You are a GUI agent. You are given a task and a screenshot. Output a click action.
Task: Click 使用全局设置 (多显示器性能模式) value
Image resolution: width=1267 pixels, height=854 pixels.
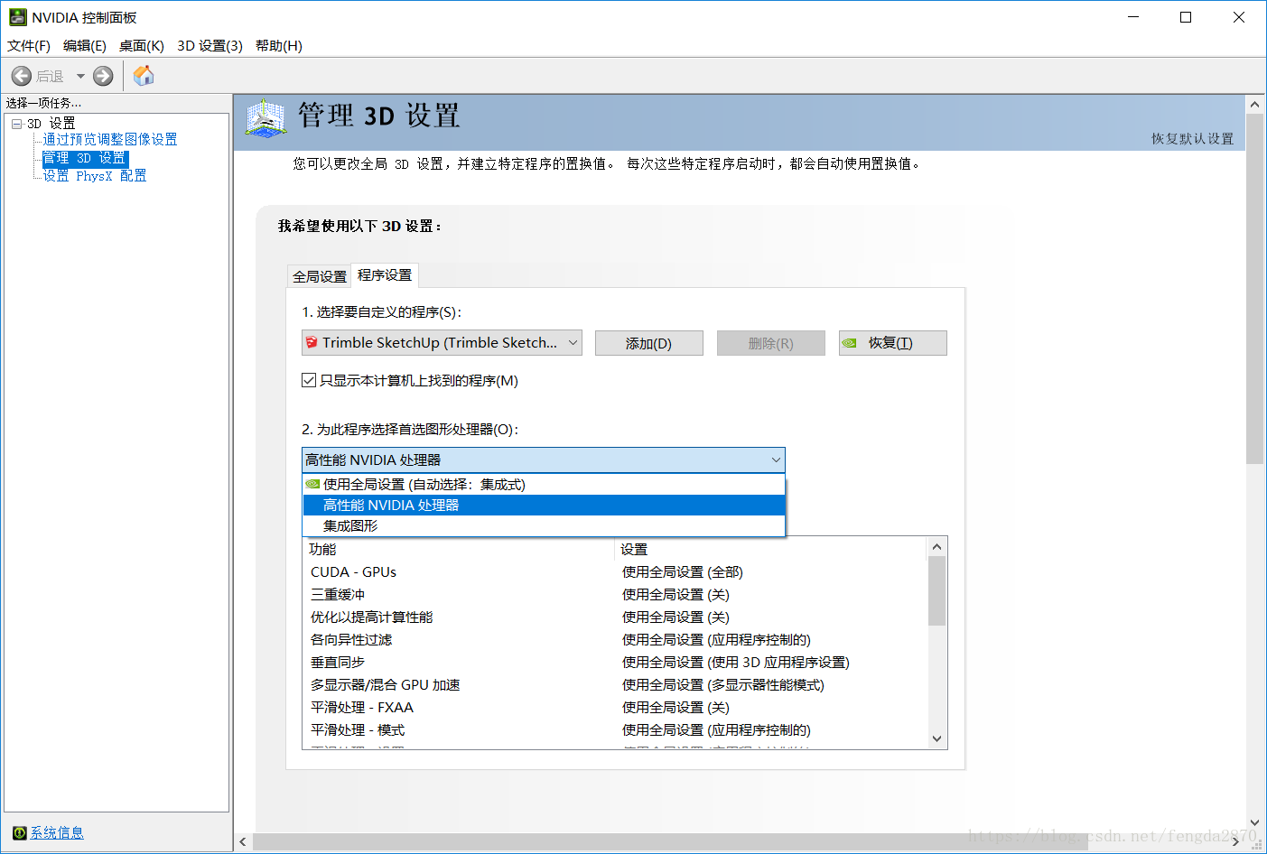point(723,684)
